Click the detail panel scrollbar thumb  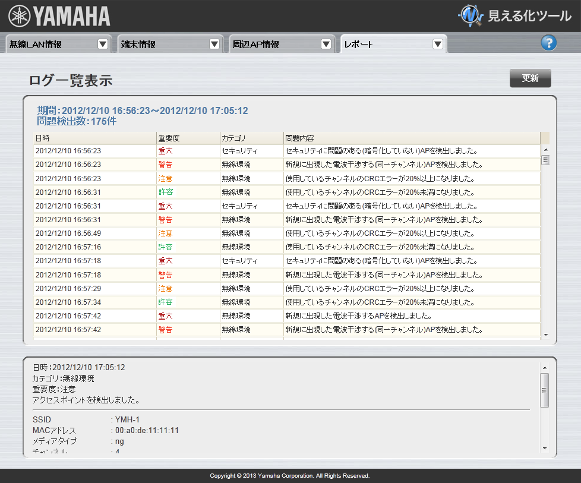pyautogui.click(x=545, y=390)
